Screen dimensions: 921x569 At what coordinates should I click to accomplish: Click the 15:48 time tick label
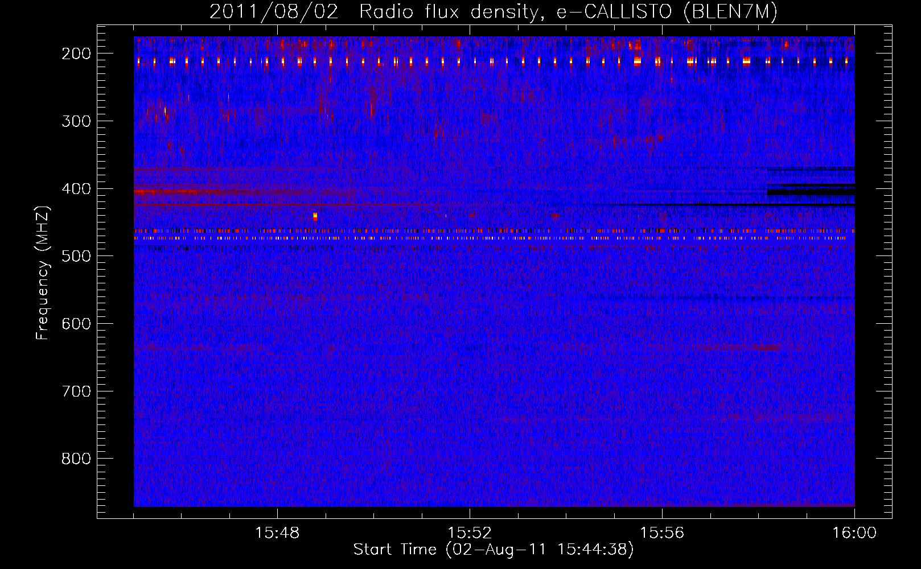click(x=277, y=533)
